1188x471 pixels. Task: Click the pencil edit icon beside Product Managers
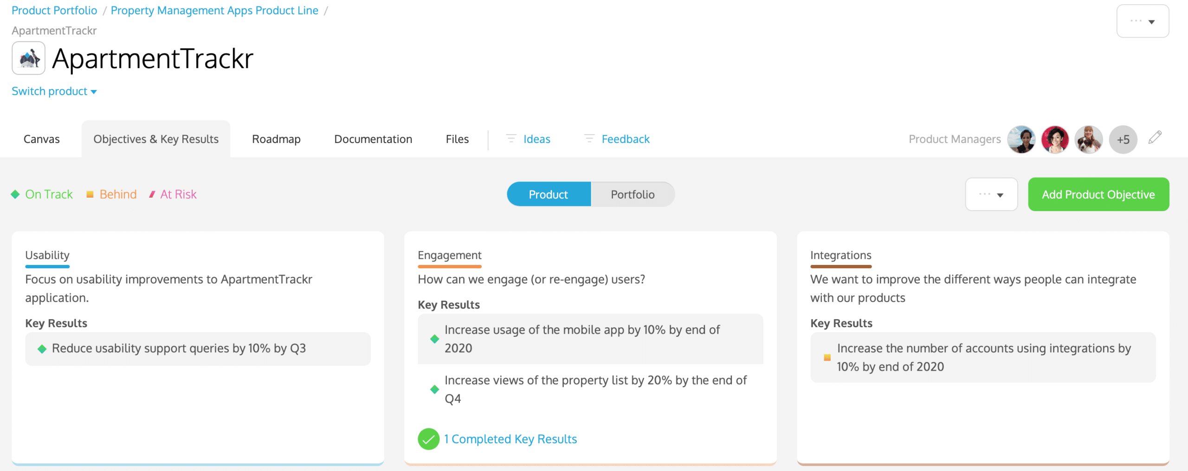pyautogui.click(x=1155, y=138)
